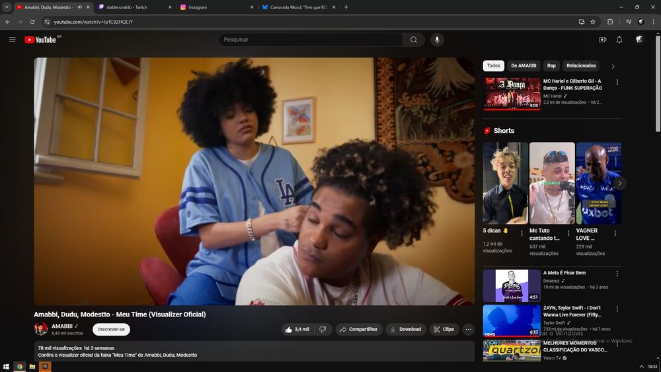View site information icon in address bar
This screenshot has width=661, height=372.
point(47,22)
